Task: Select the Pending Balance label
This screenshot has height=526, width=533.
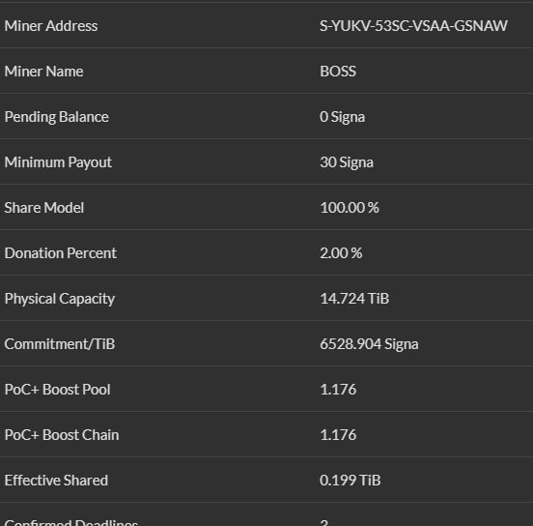Action: coord(56,117)
